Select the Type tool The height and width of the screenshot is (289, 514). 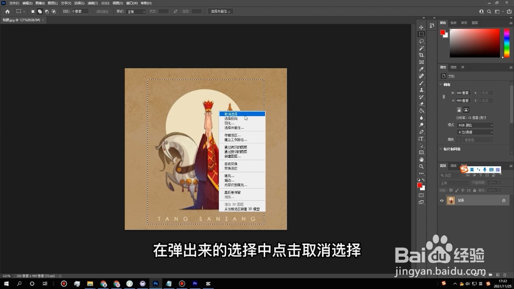click(x=421, y=139)
